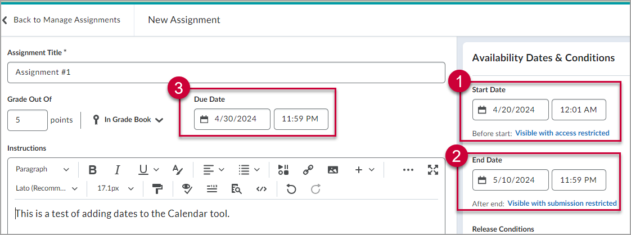
Task: Click the 12:01 AM start time field
Action: click(x=579, y=110)
